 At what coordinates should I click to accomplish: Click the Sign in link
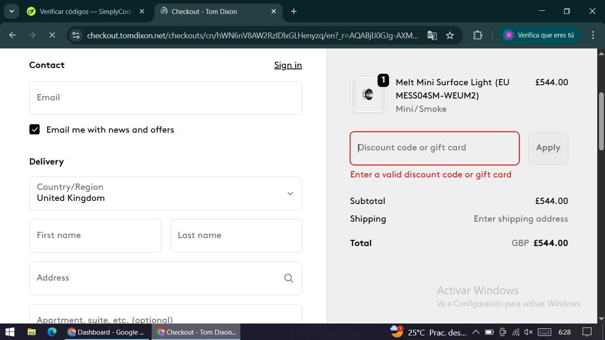(288, 65)
